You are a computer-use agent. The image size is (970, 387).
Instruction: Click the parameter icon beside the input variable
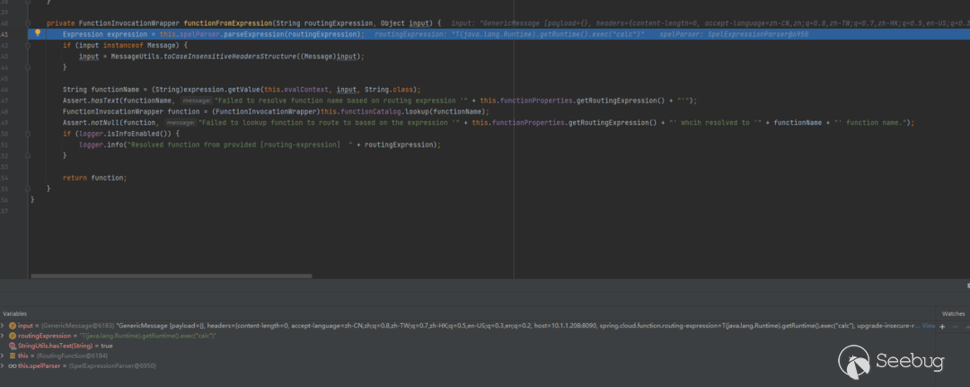13,325
